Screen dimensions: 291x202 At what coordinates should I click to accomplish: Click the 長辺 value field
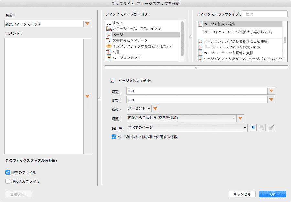tap(197, 100)
